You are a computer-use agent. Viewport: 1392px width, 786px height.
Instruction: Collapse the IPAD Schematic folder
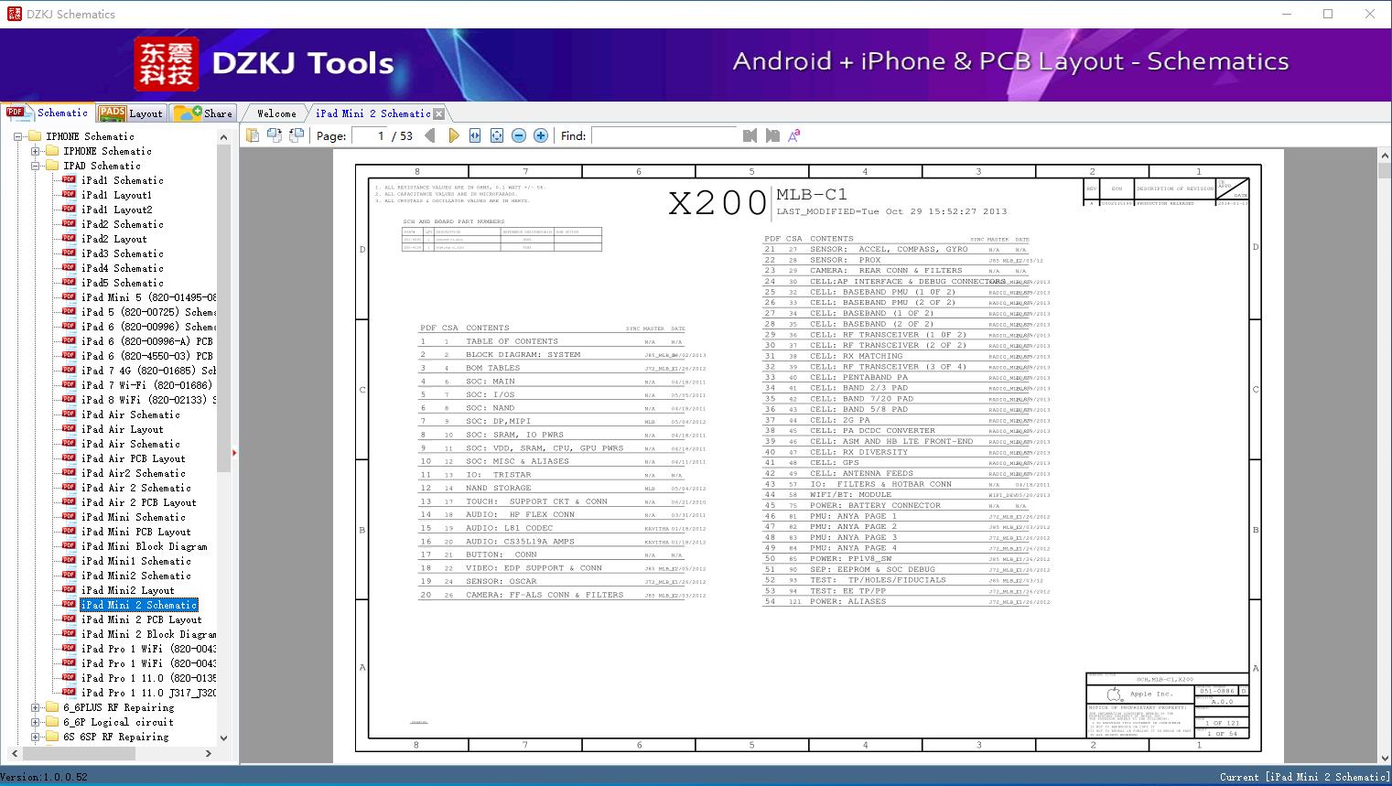pos(36,166)
